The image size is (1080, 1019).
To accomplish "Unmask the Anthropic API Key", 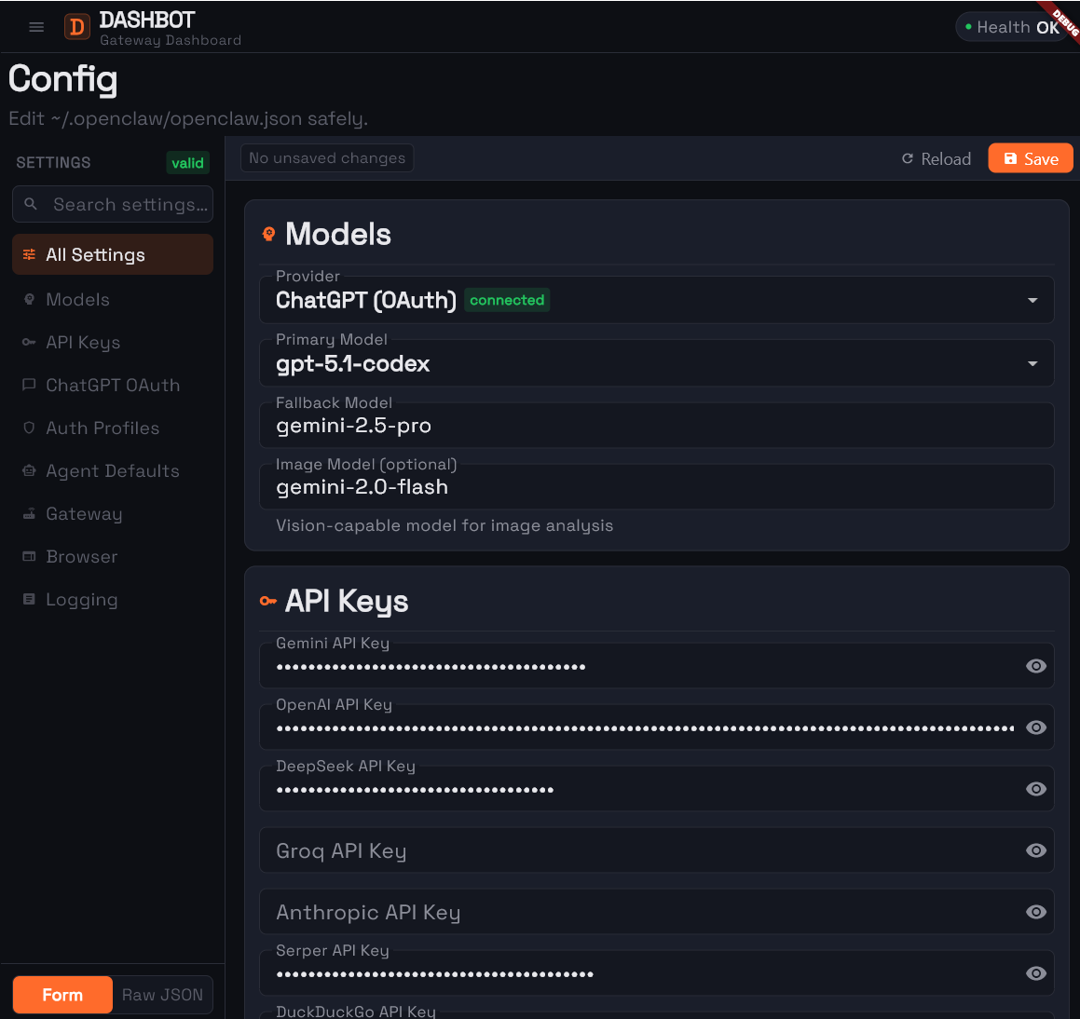I will pos(1035,912).
